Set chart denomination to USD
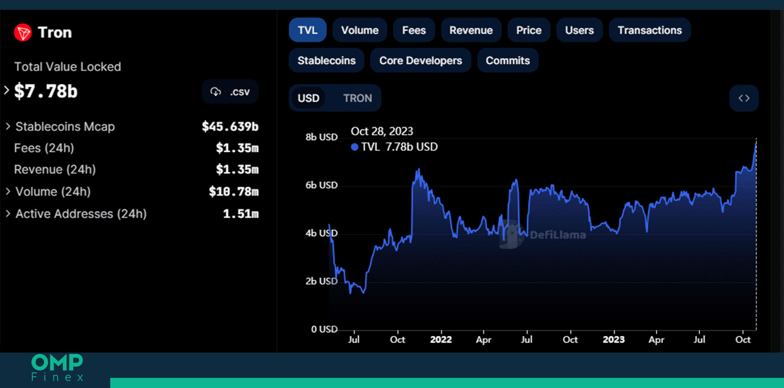784x388 pixels. pos(309,98)
